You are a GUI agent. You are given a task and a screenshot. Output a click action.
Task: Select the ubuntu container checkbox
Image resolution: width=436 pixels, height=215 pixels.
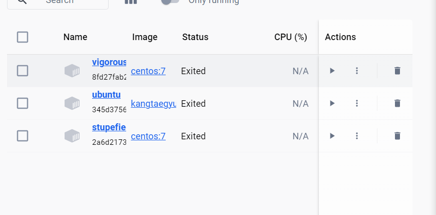(23, 103)
